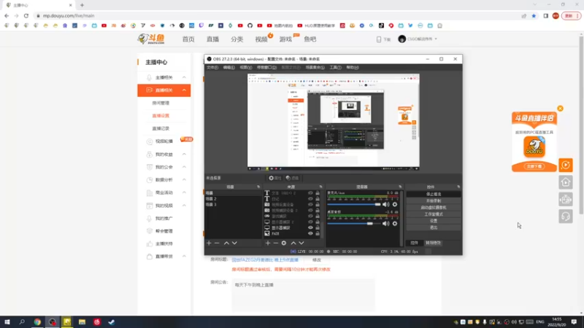The width and height of the screenshot is (584, 328).
Task: Open source properties gear in Sources panel
Action: click(284, 243)
